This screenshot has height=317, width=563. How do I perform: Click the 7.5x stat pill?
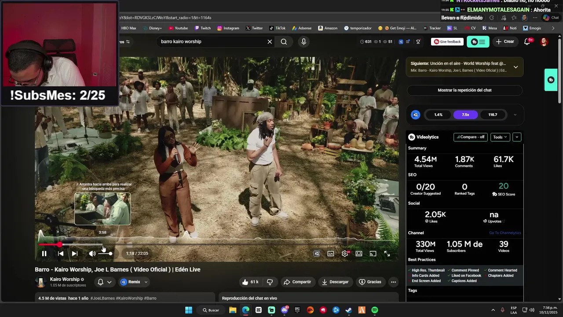point(465,115)
